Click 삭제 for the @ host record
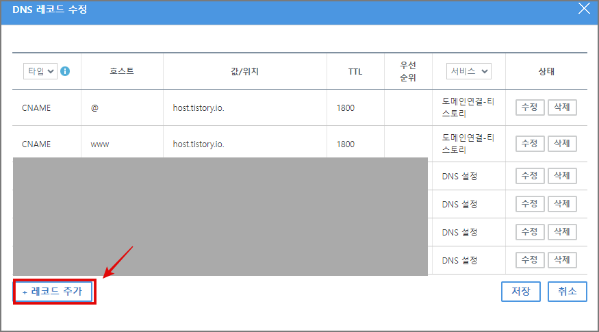599x332 pixels. coord(562,107)
